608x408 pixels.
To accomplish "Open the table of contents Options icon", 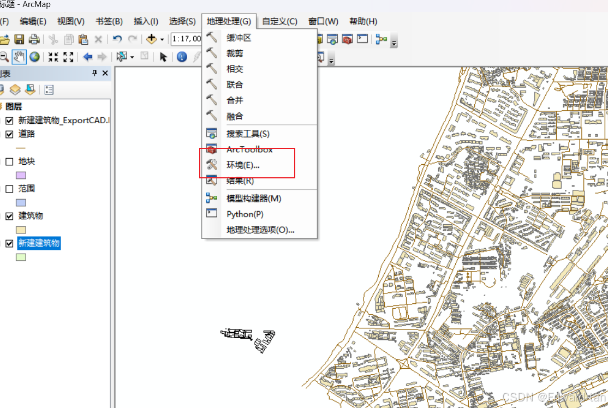I will [x=49, y=90].
